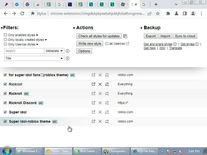Click the Chrome address bar URL
The image size is (207, 155).
pyautogui.click(x=98, y=13)
